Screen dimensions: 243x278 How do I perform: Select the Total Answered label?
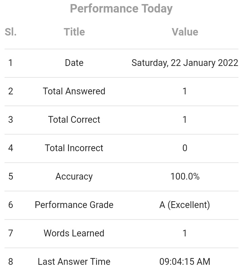pyautogui.click(x=74, y=91)
